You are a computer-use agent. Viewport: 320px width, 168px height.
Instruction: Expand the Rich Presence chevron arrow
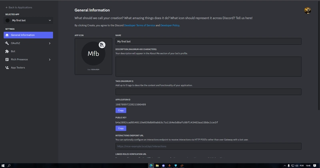pos(50,59)
